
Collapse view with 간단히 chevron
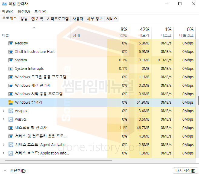(x=5, y=170)
